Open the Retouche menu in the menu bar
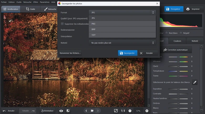This screenshot has width=205, height=114. click(27, 2)
